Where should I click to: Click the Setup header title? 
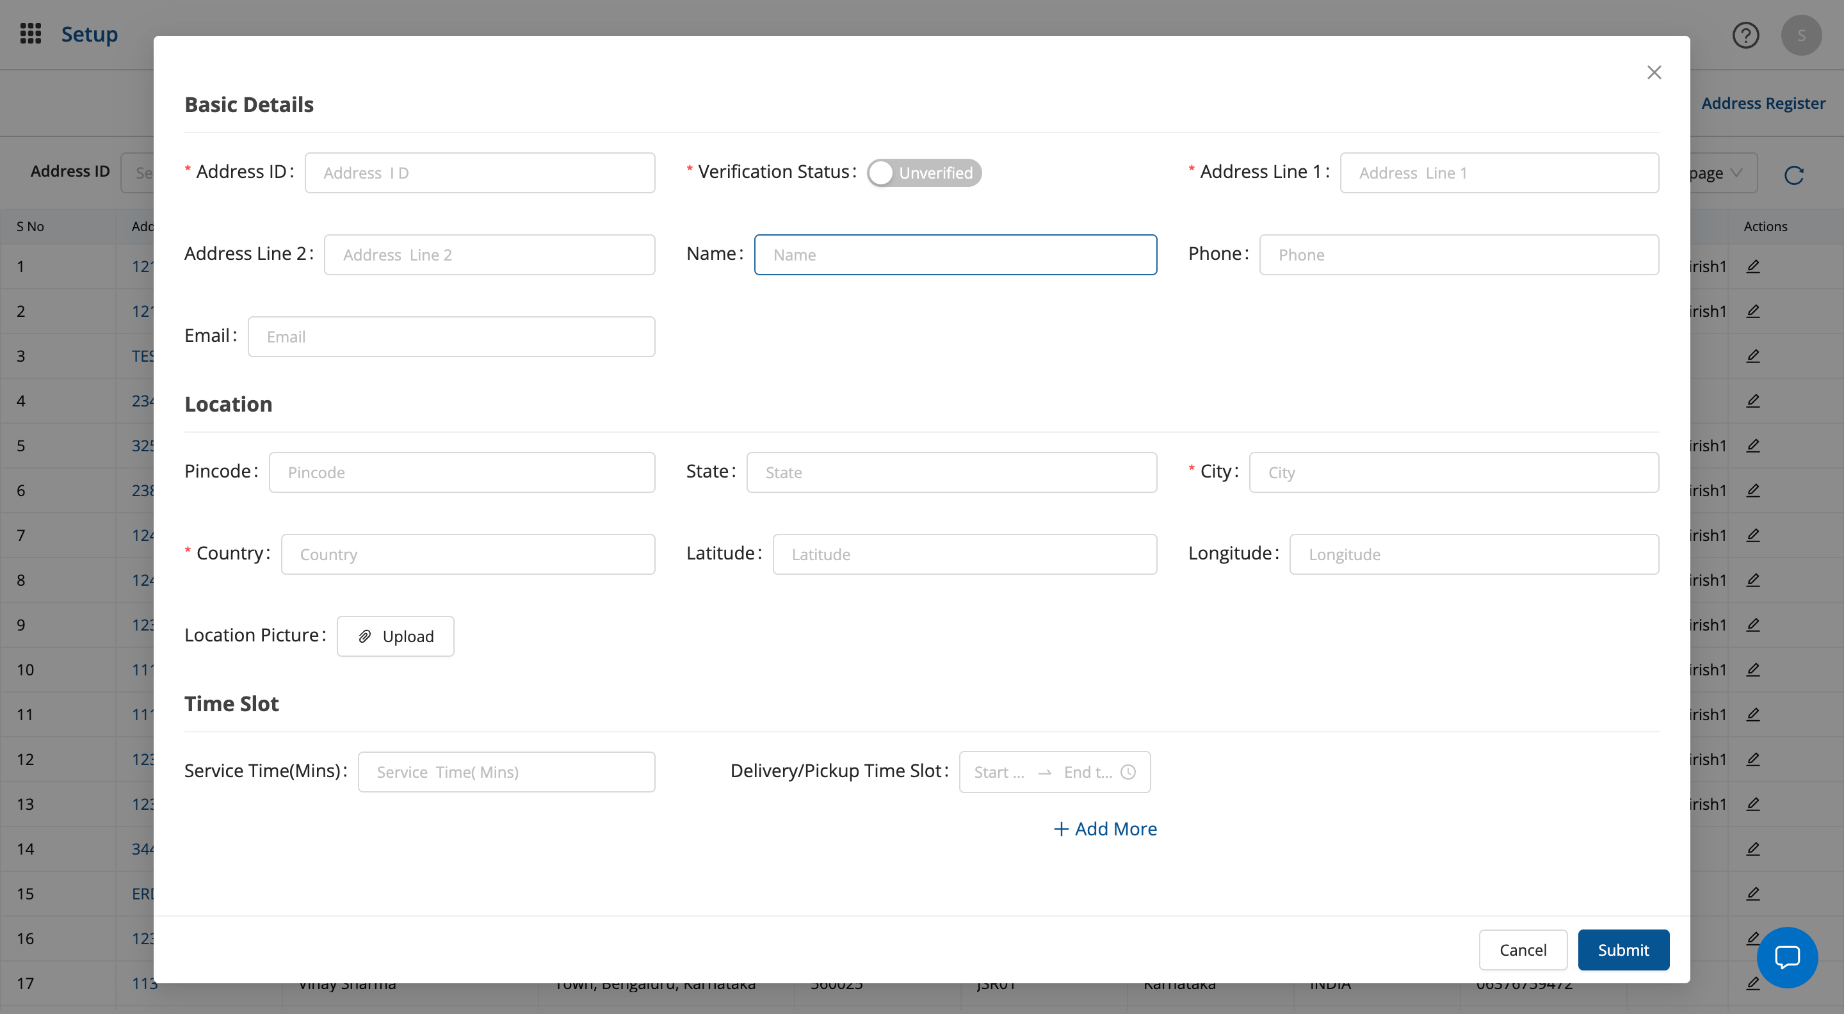[x=90, y=34]
